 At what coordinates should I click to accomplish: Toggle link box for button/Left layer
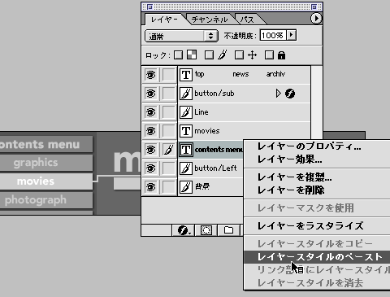click(x=168, y=168)
